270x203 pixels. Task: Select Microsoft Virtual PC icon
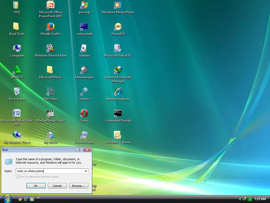[x=118, y=48]
